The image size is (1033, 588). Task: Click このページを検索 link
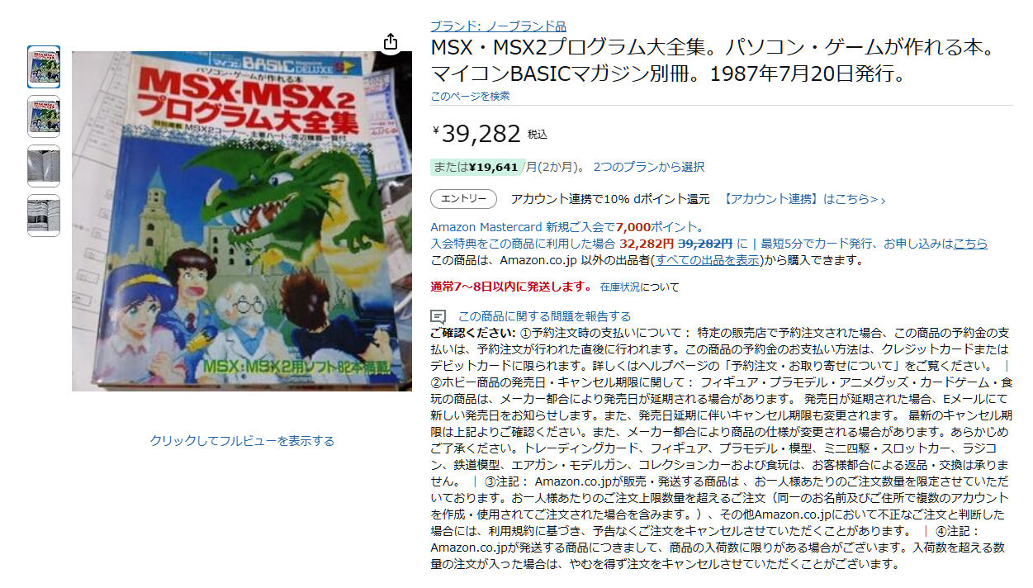click(x=470, y=96)
